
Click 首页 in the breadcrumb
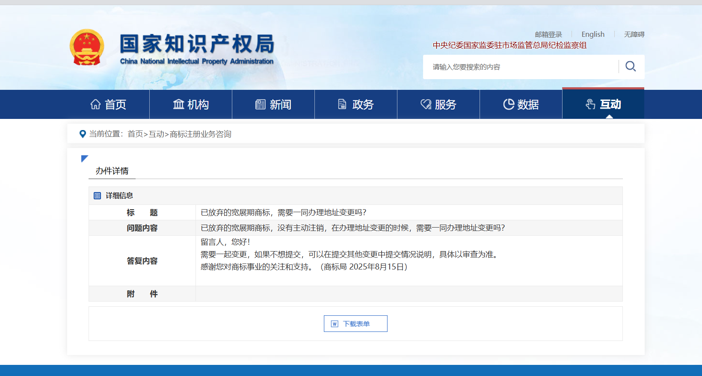(135, 134)
